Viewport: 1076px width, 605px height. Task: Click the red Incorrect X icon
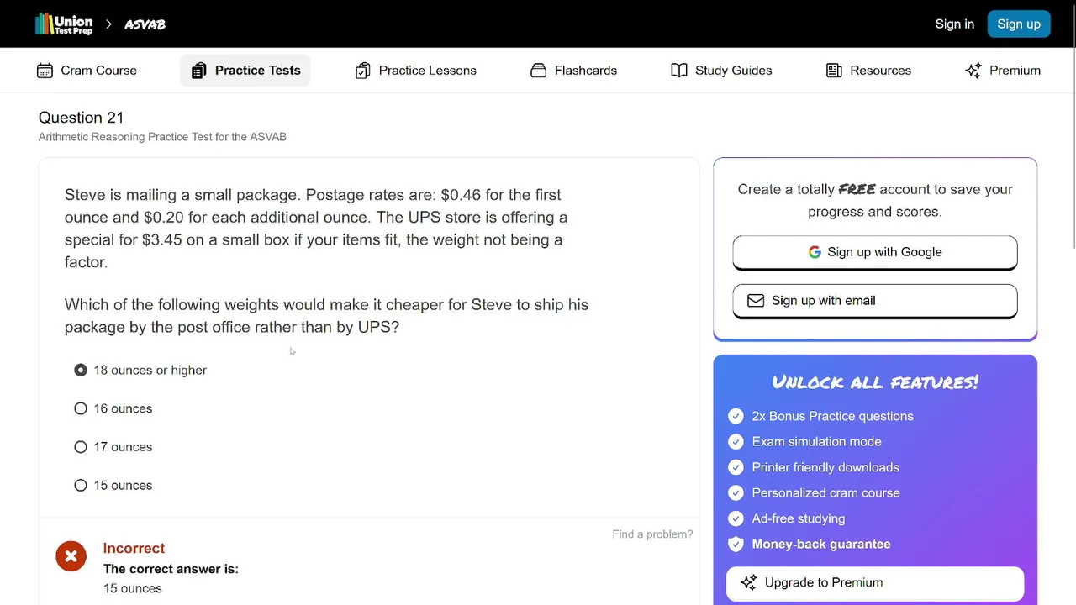(71, 556)
